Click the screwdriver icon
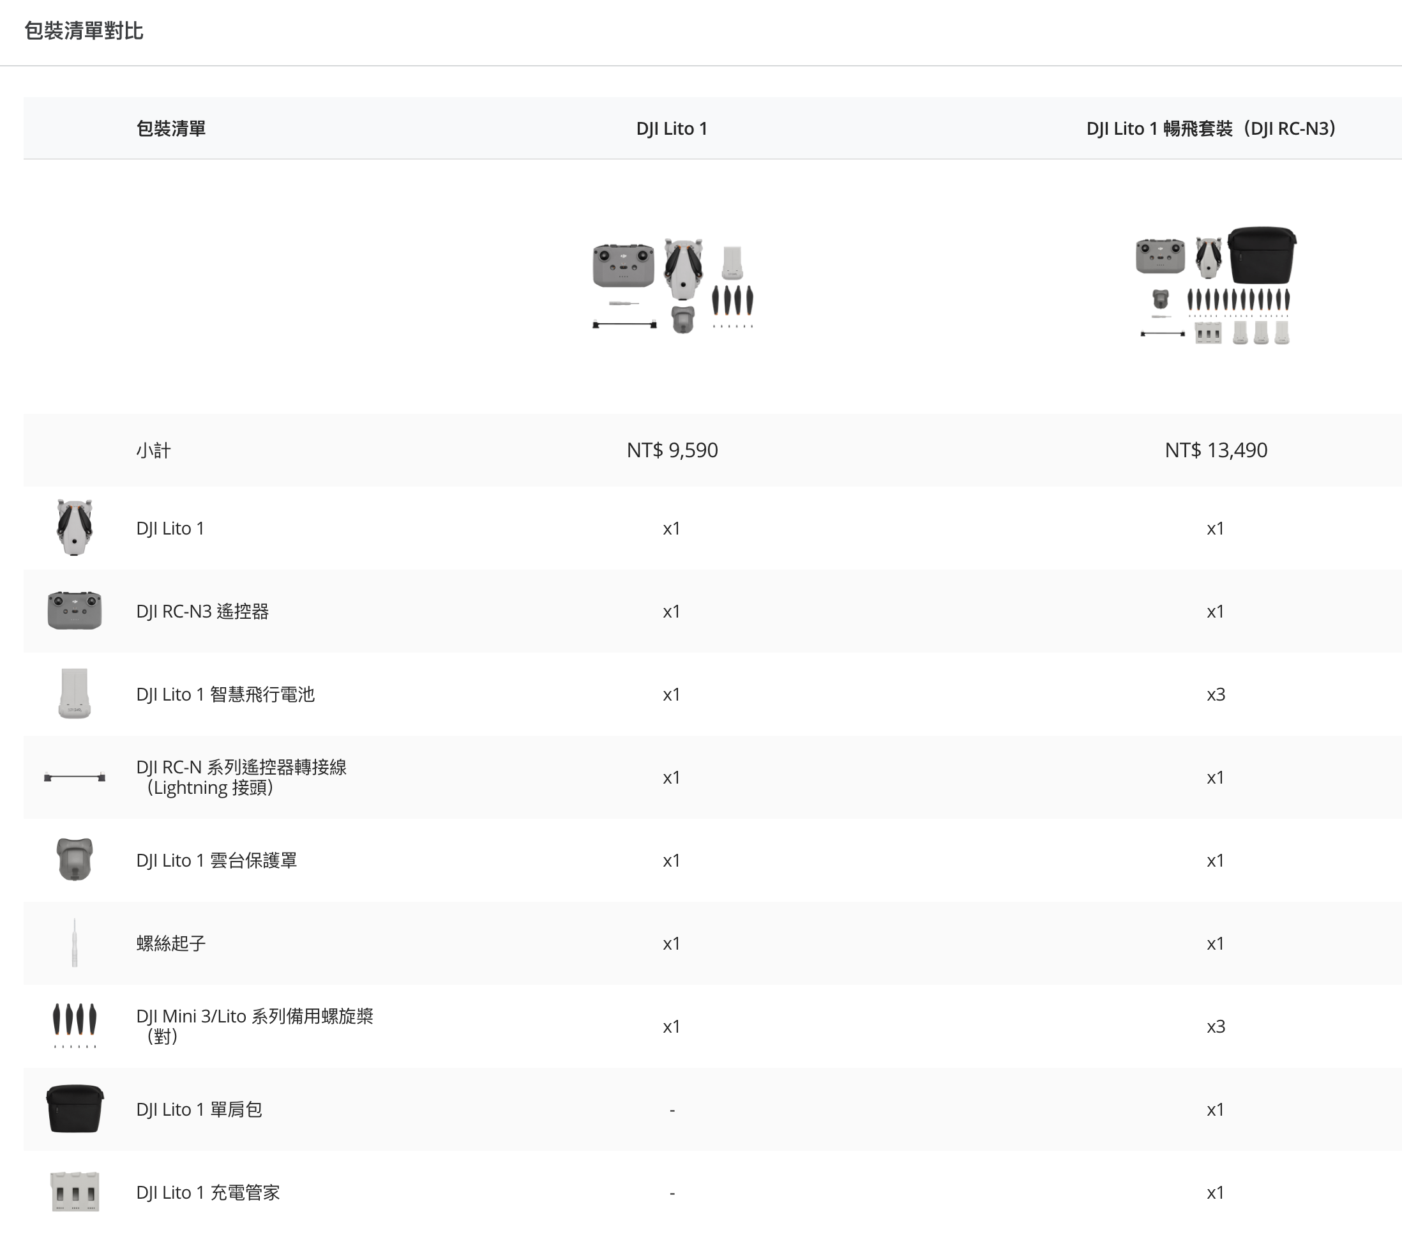 (x=74, y=943)
